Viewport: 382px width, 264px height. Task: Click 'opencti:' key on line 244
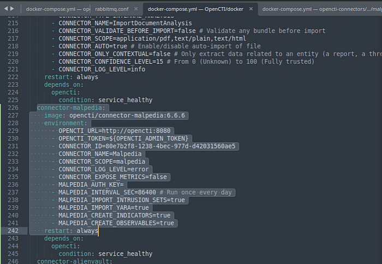[x=65, y=246]
